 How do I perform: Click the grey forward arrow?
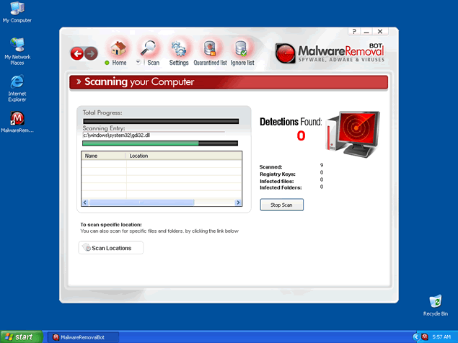[91, 53]
